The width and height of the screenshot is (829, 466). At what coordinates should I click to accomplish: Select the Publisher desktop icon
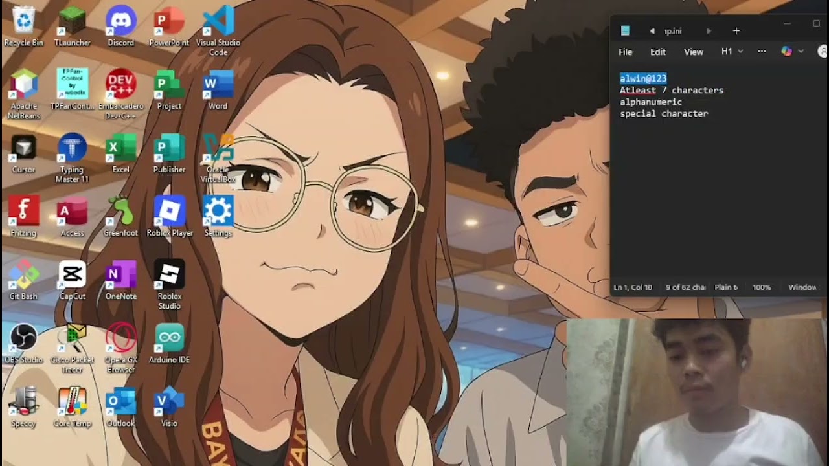(169, 154)
